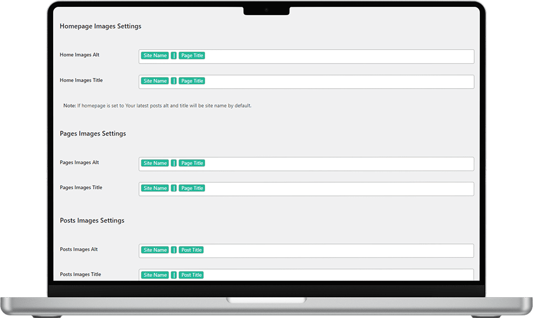Select the Post Title tag in Posts Images Alt
This screenshot has width=533, height=318.
point(191,250)
